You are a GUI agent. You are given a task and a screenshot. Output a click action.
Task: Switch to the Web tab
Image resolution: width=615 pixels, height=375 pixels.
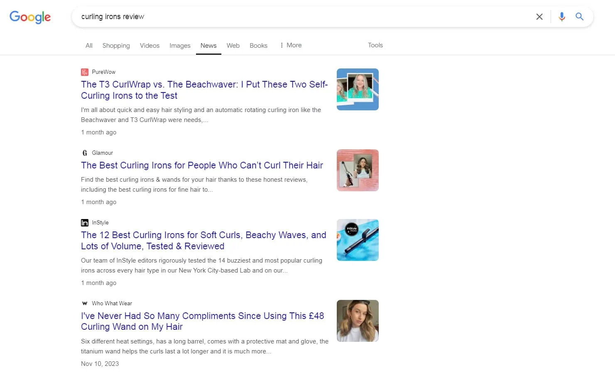(x=233, y=46)
